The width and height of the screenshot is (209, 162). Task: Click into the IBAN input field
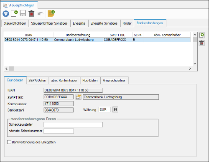click(73, 90)
